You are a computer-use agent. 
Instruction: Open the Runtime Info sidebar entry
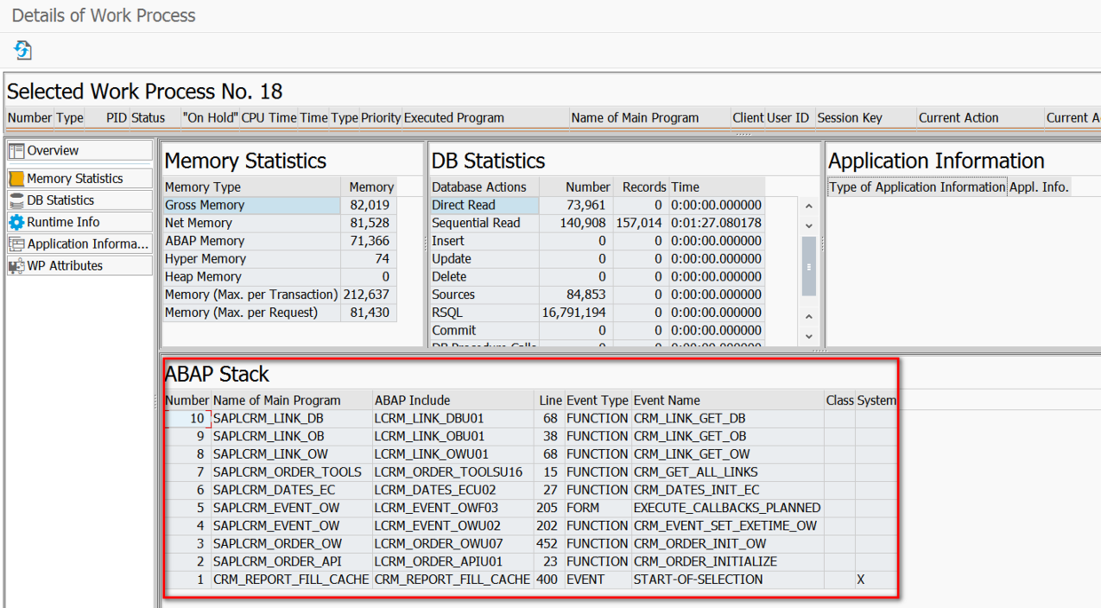[80, 222]
